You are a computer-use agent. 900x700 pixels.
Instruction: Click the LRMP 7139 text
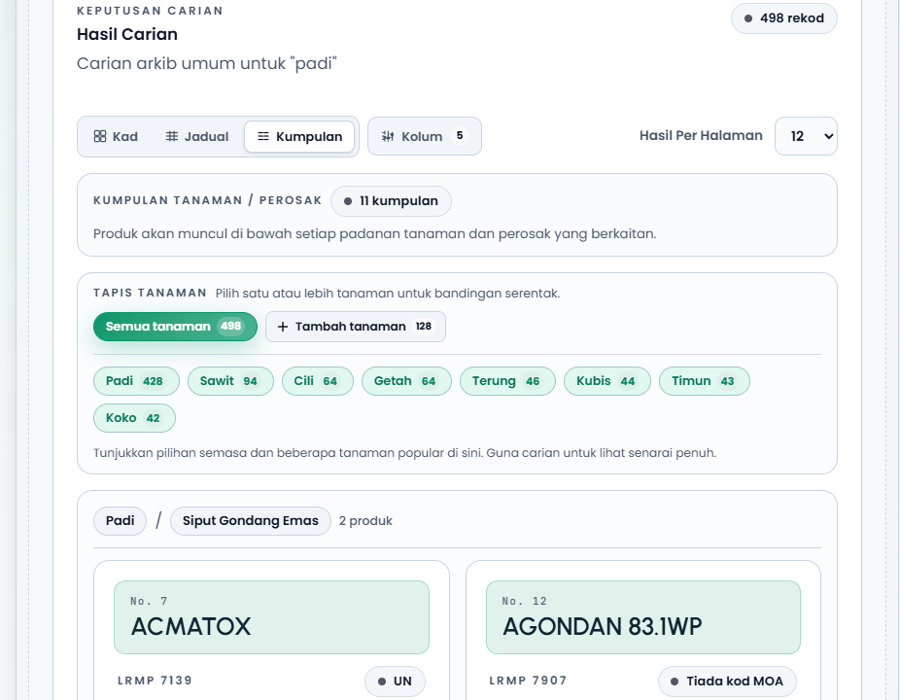(155, 681)
